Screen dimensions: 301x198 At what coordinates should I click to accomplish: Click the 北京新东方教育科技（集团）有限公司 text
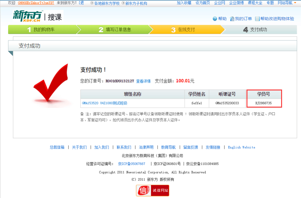[x=152, y=156]
